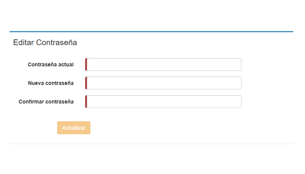Click the right end of the Nueva contraseña field

[x=237, y=83]
